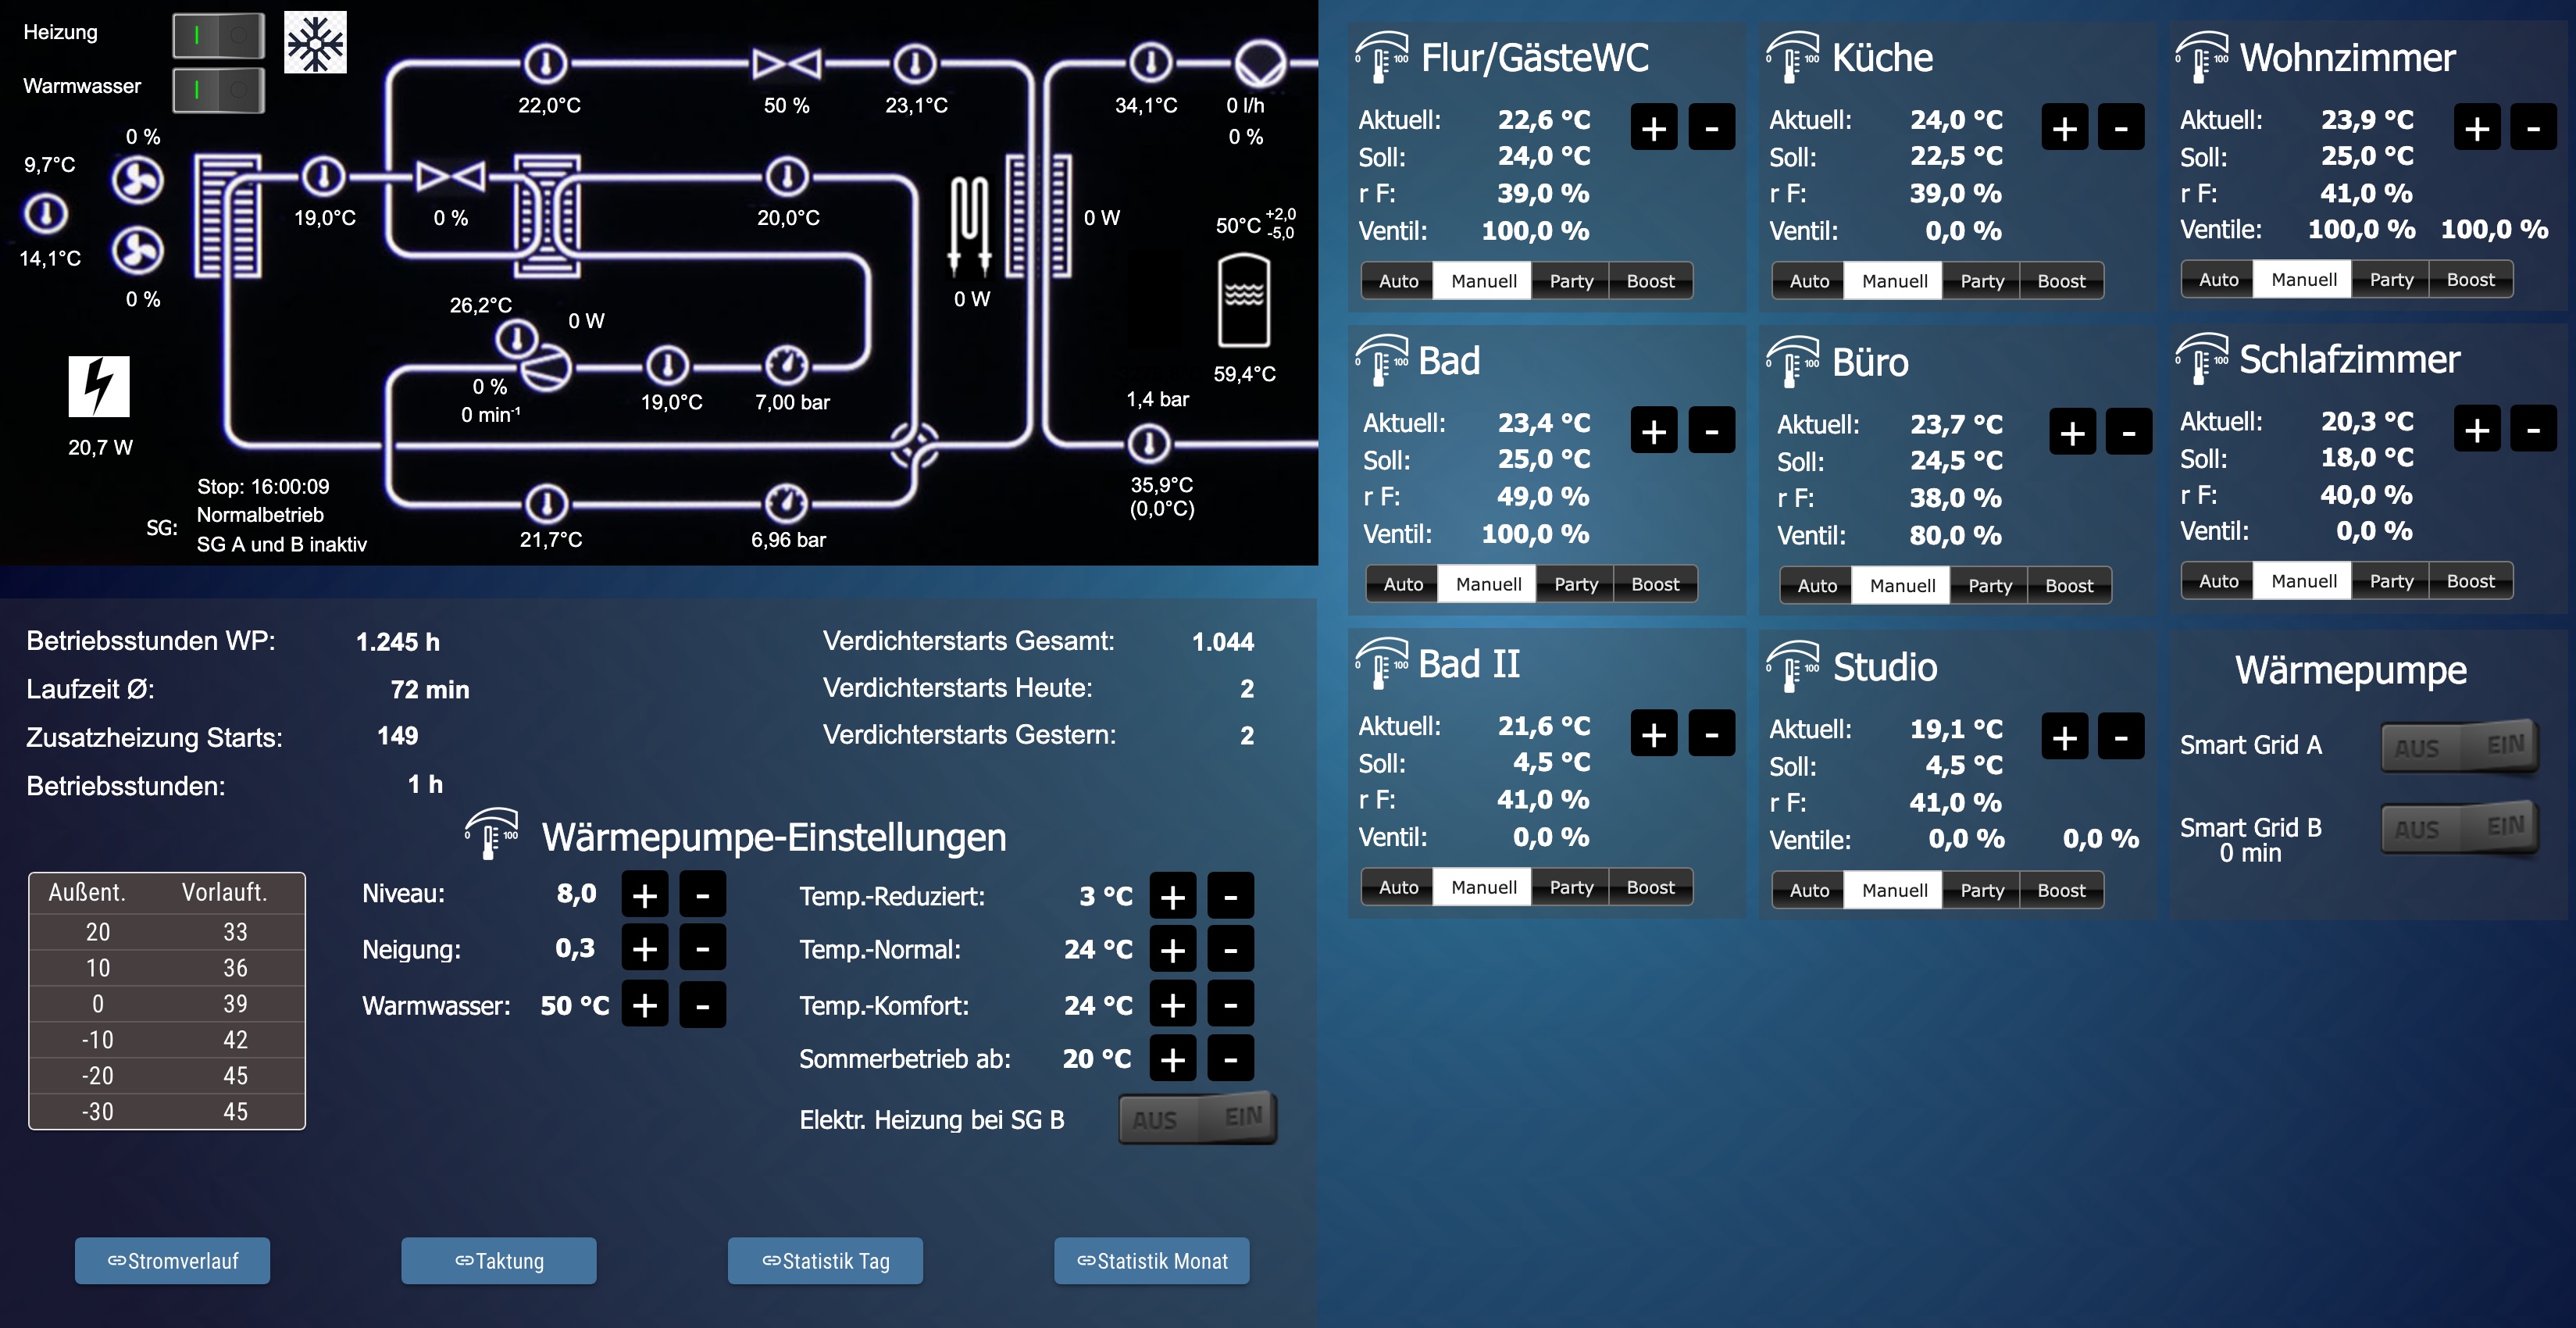Open the Stromverlauf link
This screenshot has height=1328, width=2576.
click(x=172, y=1261)
